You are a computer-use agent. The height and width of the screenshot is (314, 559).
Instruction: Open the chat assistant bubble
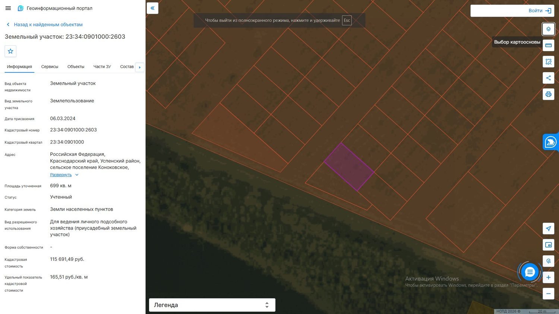pyautogui.click(x=530, y=272)
